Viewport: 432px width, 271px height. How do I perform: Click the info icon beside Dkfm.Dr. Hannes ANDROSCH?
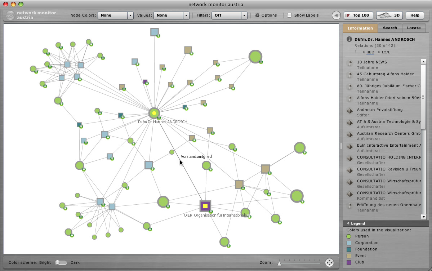tap(349, 39)
